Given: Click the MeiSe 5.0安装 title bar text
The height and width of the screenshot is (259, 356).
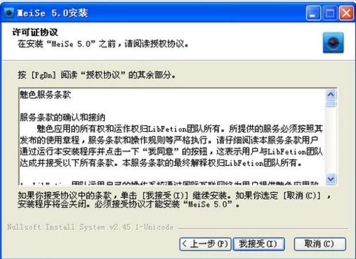Looking at the screenshot, I should (x=52, y=13).
